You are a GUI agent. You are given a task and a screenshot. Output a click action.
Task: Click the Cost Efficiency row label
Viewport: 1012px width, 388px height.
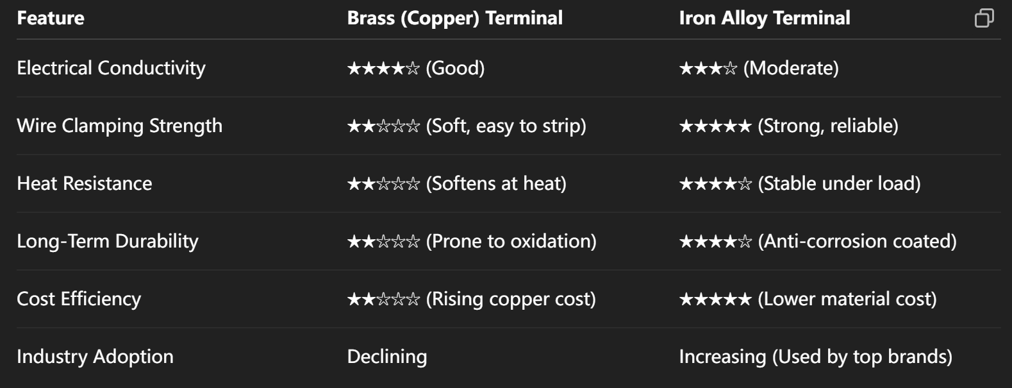79,299
